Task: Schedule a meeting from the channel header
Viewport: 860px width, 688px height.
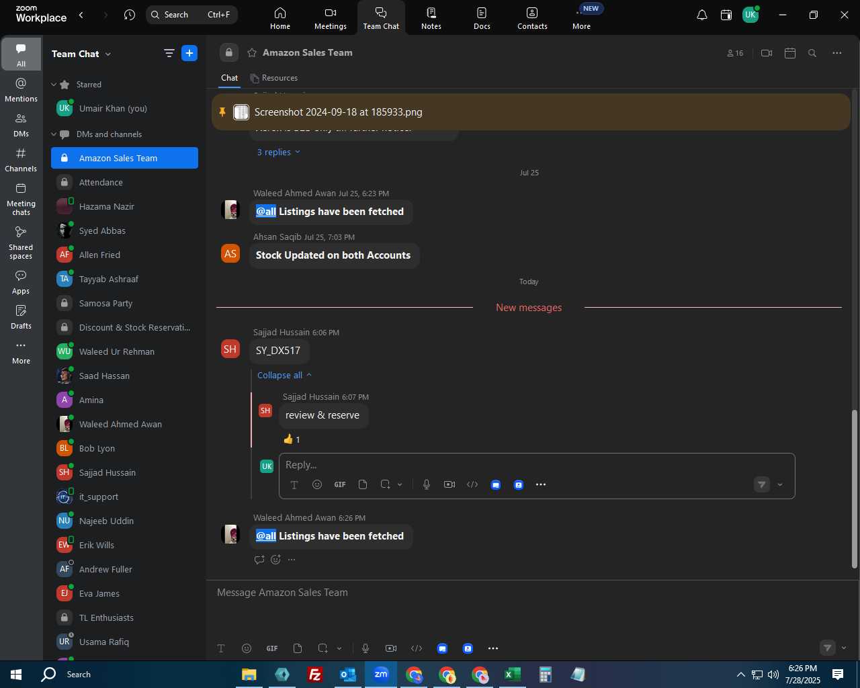Action: point(790,53)
